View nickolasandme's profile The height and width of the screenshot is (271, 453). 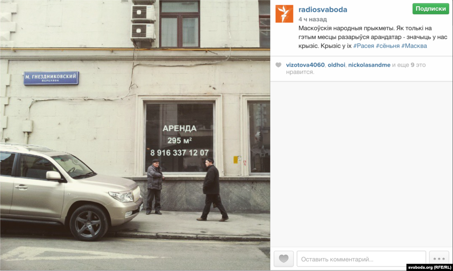[x=369, y=65]
